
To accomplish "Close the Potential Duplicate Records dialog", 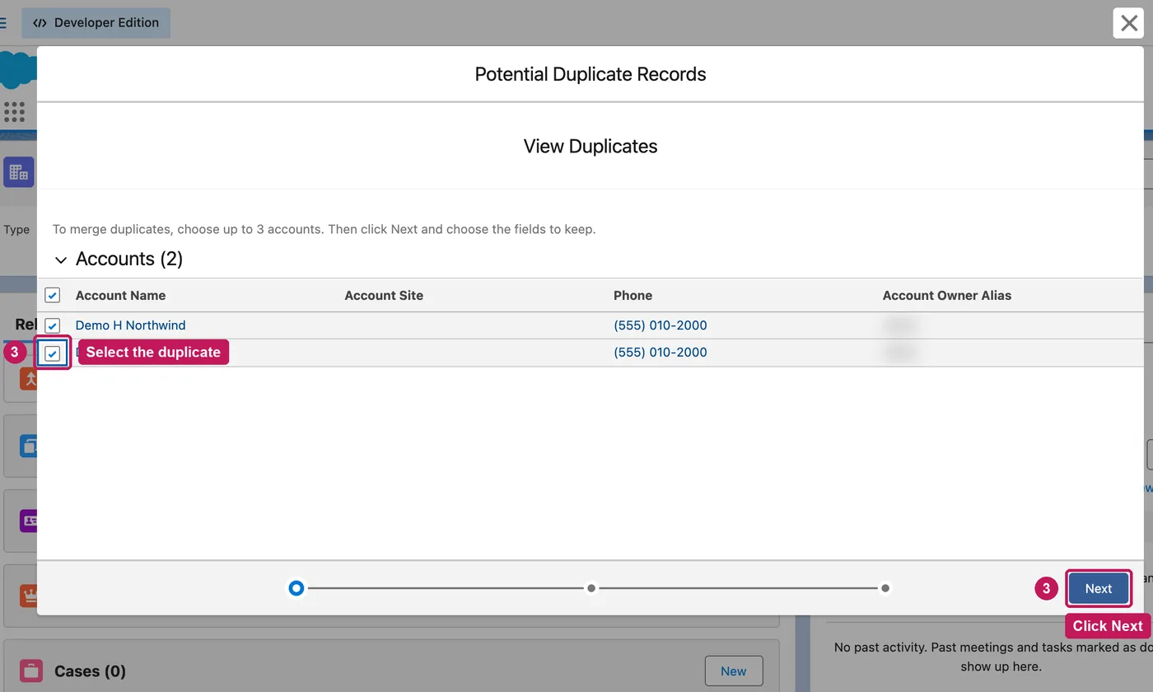I will tap(1128, 23).
